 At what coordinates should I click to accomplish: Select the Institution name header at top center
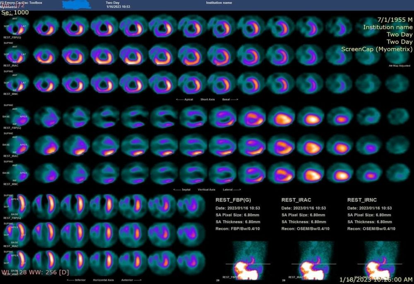coord(219,2)
